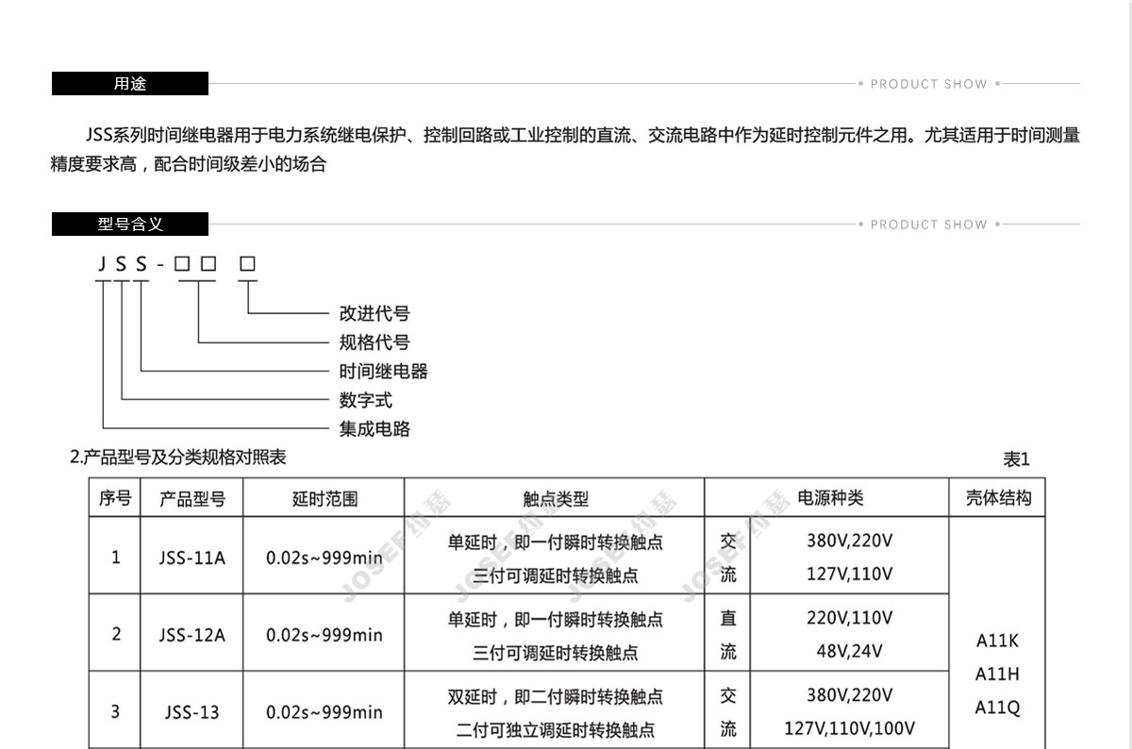Image resolution: width=1132 pixels, height=749 pixels.
Task: Click 三付可调延时转换触点 in the JSS-12A row
Action: [555, 652]
